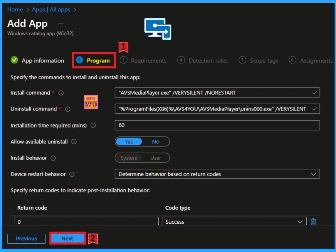
Task: Open the Requirements step tab
Action: click(143, 61)
